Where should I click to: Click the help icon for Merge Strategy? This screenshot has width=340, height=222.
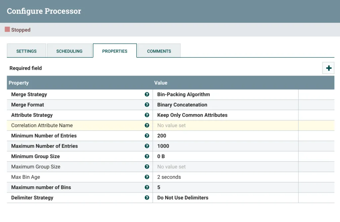pos(147,94)
